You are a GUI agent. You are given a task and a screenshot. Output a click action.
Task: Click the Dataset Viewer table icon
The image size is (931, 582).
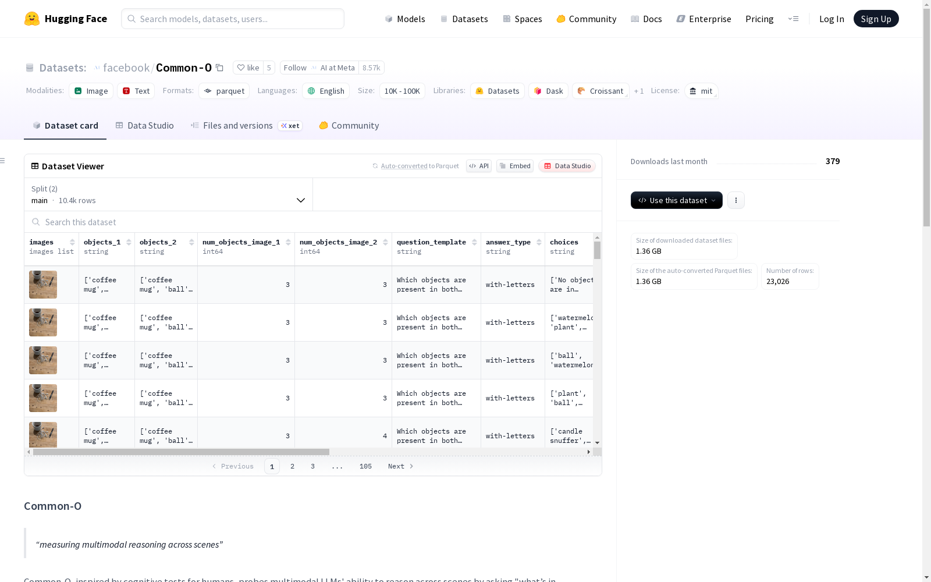(35, 166)
